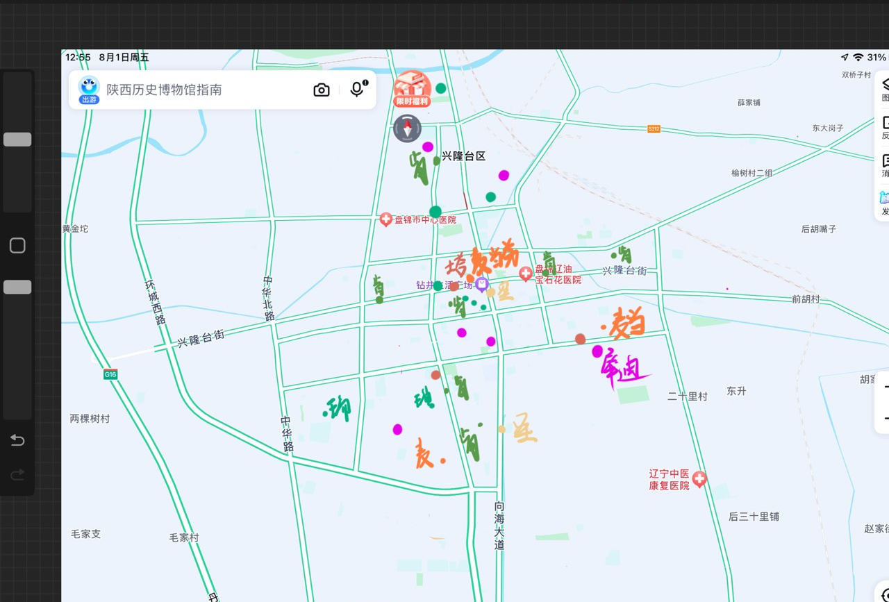
Task: Tap the 出游 avatar icon
Action: click(x=89, y=90)
